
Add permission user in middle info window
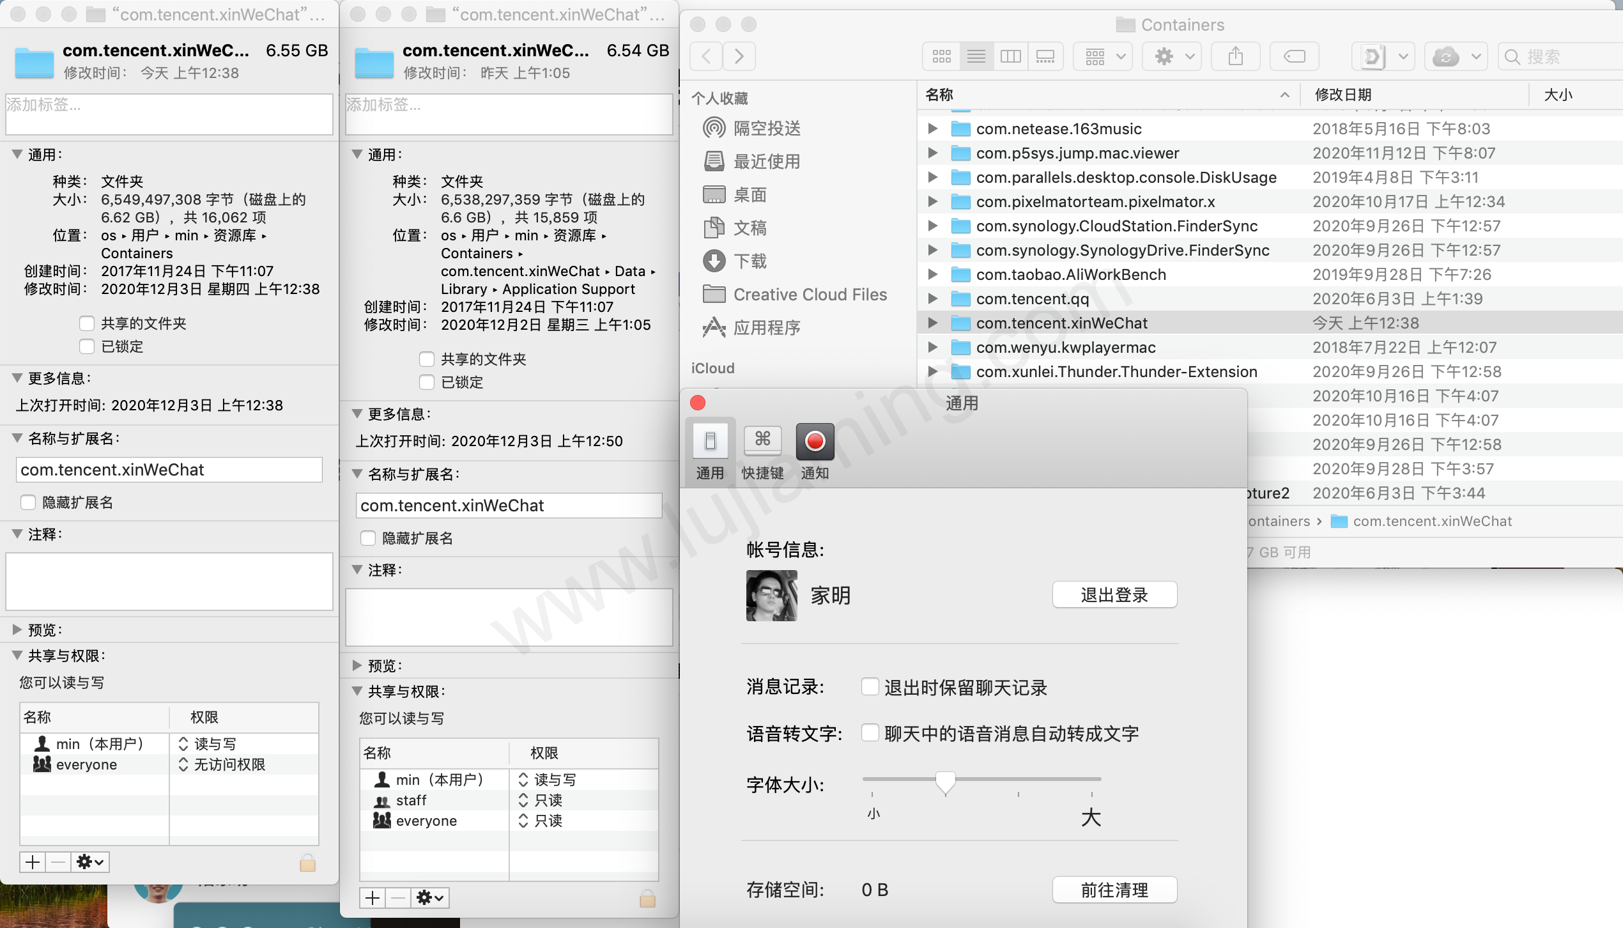373,898
